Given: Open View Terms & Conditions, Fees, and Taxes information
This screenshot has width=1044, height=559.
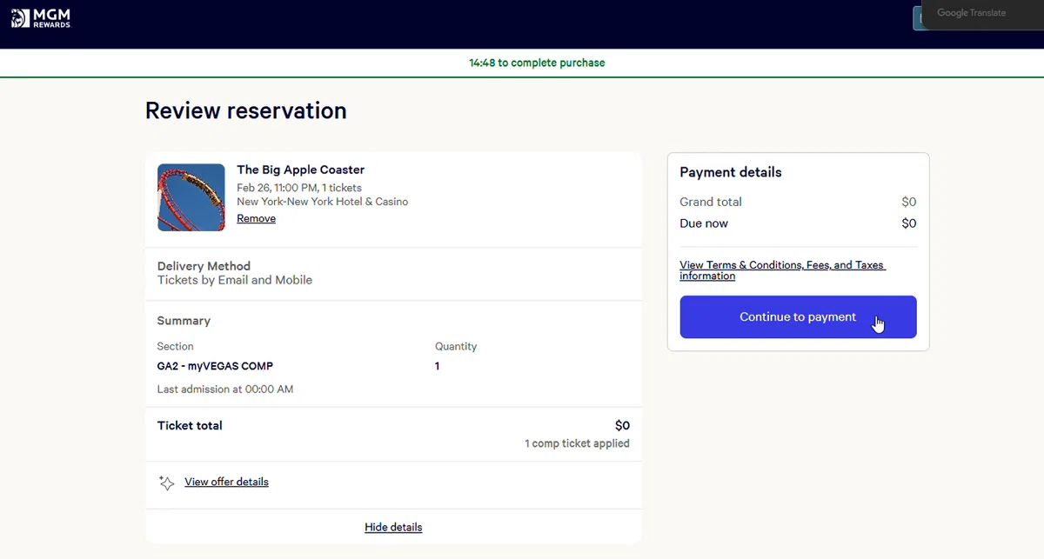Looking at the screenshot, I should click(782, 270).
